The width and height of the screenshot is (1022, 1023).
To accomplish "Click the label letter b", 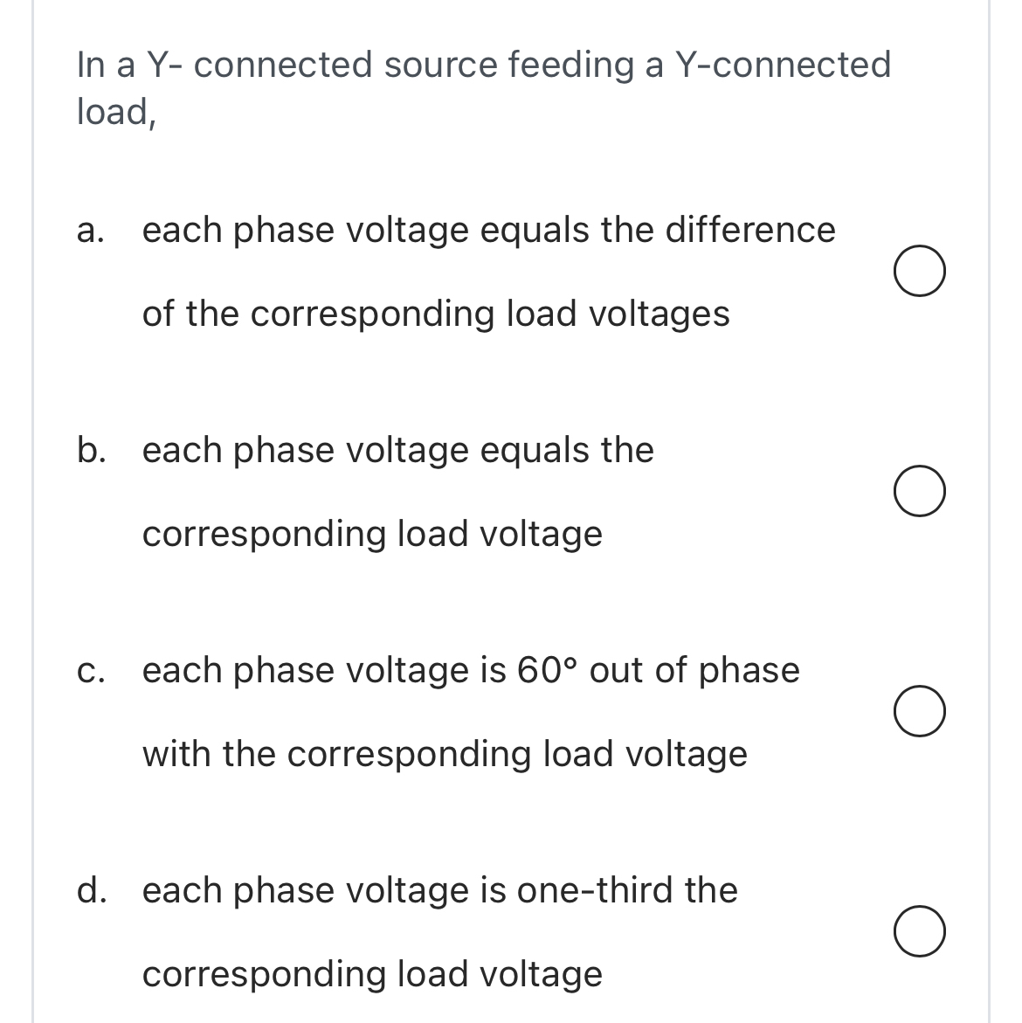I will coord(91,451).
